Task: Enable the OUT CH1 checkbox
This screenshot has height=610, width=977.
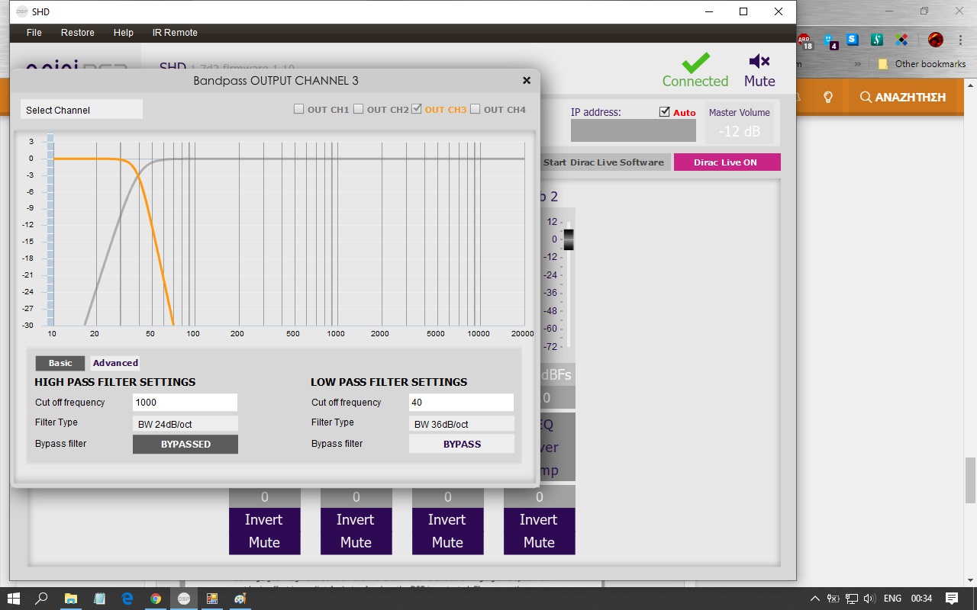Action: pyautogui.click(x=299, y=109)
